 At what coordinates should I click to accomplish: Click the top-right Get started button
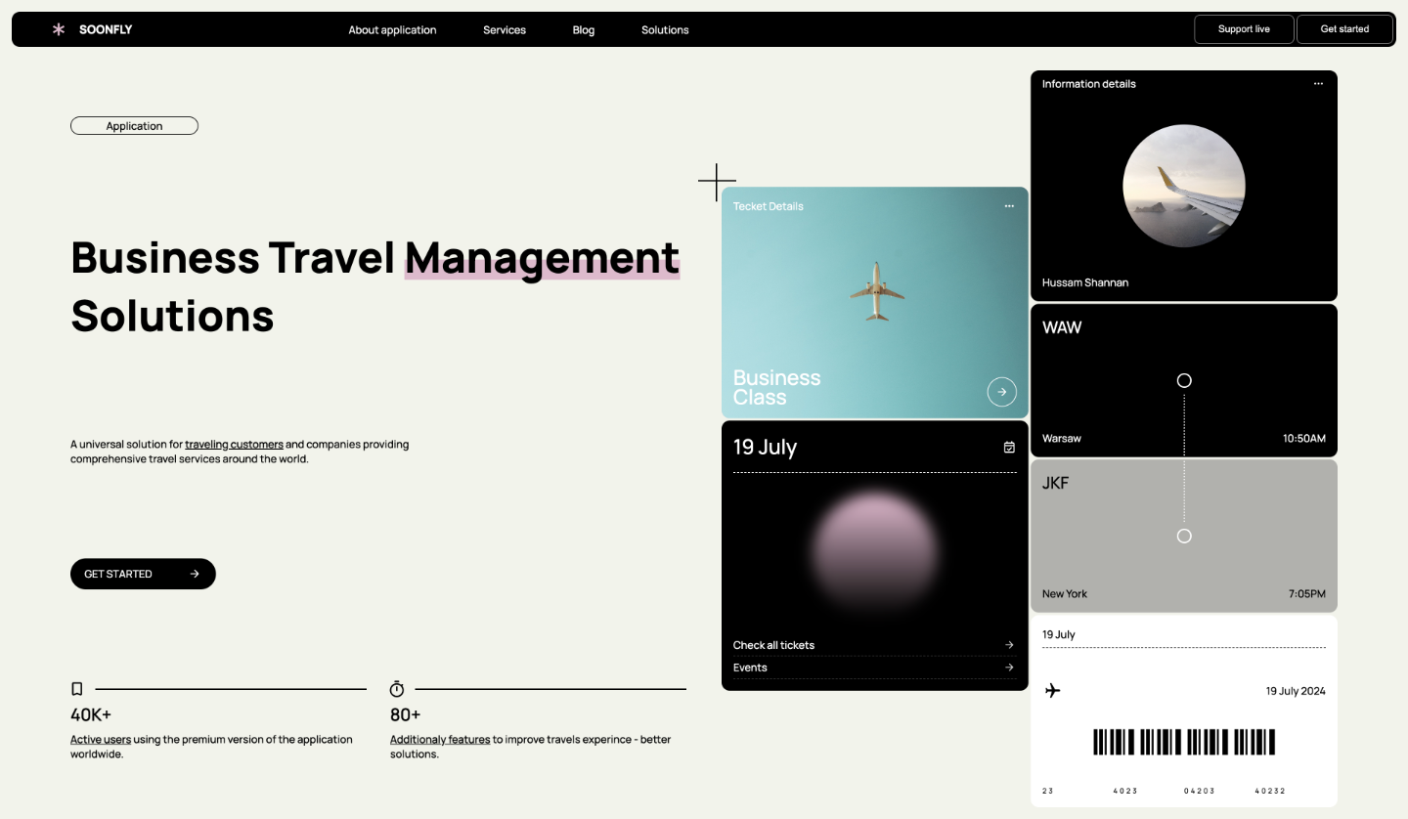(1344, 29)
